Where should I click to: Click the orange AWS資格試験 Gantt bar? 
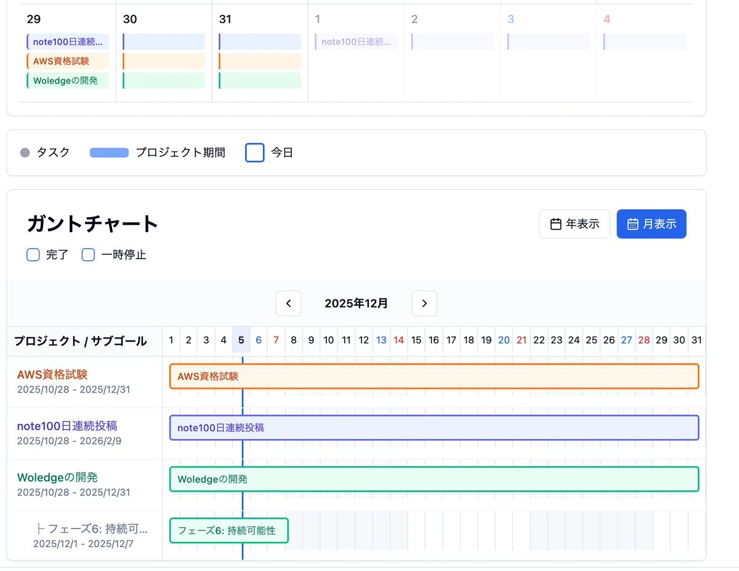[x=434, y=376]
